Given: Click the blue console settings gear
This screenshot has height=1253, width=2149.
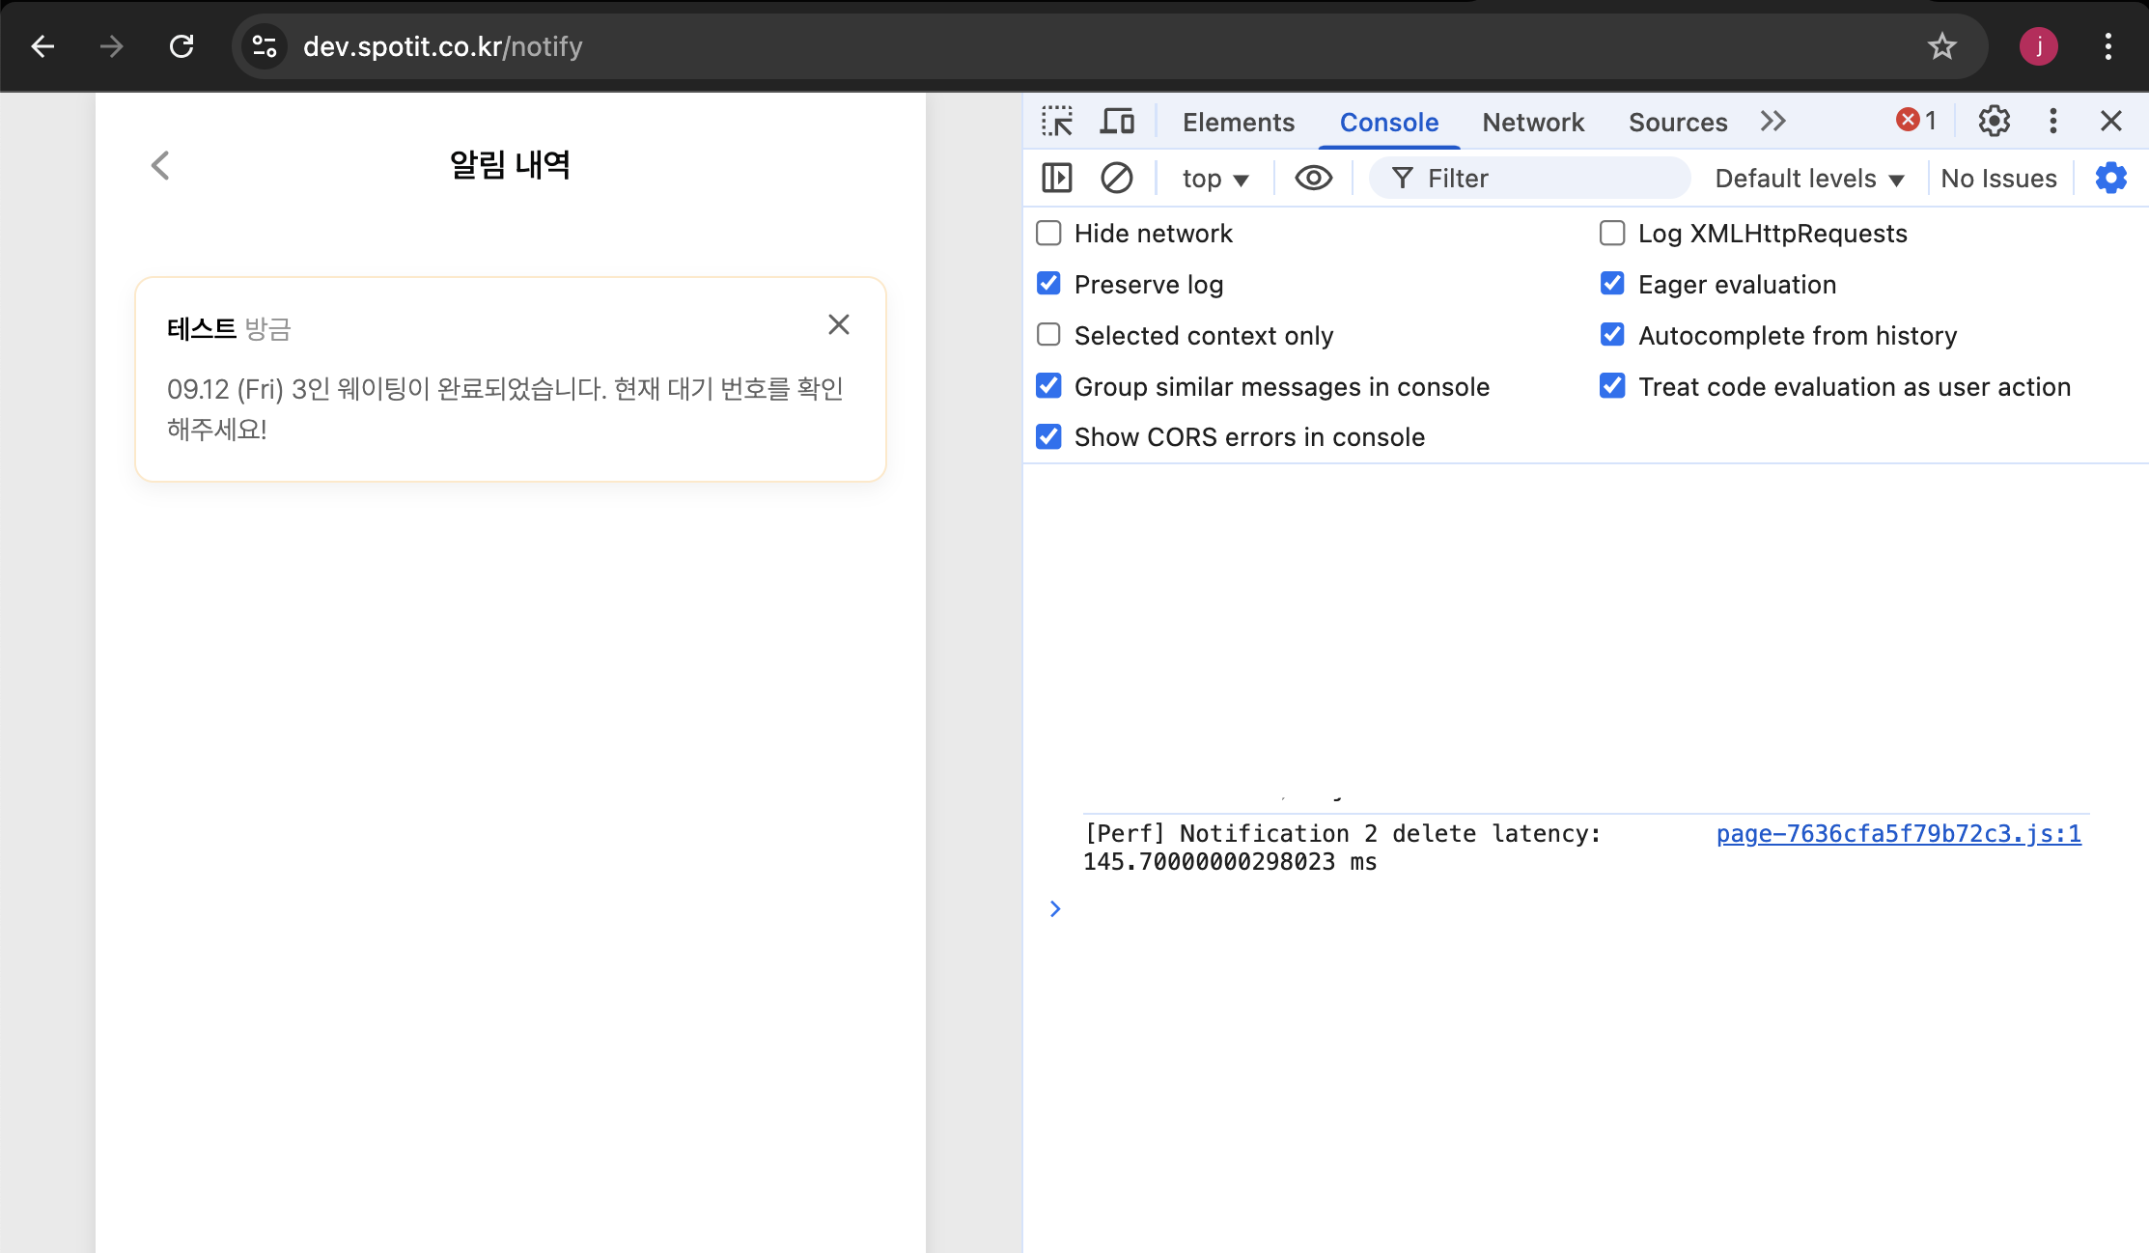Looking at the screenshot, I should [2111, 178].
